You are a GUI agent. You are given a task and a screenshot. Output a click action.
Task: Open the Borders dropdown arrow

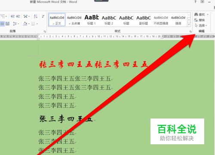click(37, 24)
